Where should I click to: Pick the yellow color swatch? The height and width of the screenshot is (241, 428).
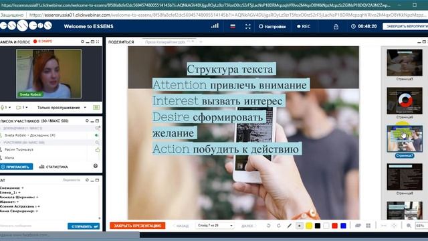pos(309,226)
